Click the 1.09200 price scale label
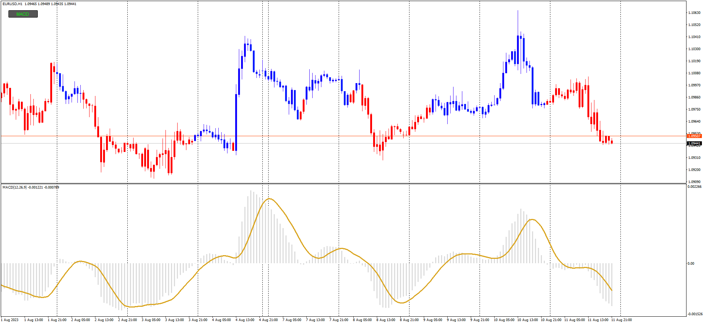The height and width of the screenshot is (324, 703). coord(694,170)
